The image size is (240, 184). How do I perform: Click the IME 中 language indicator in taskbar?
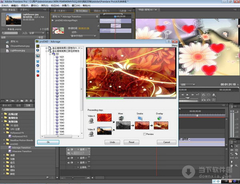[218, 181]
